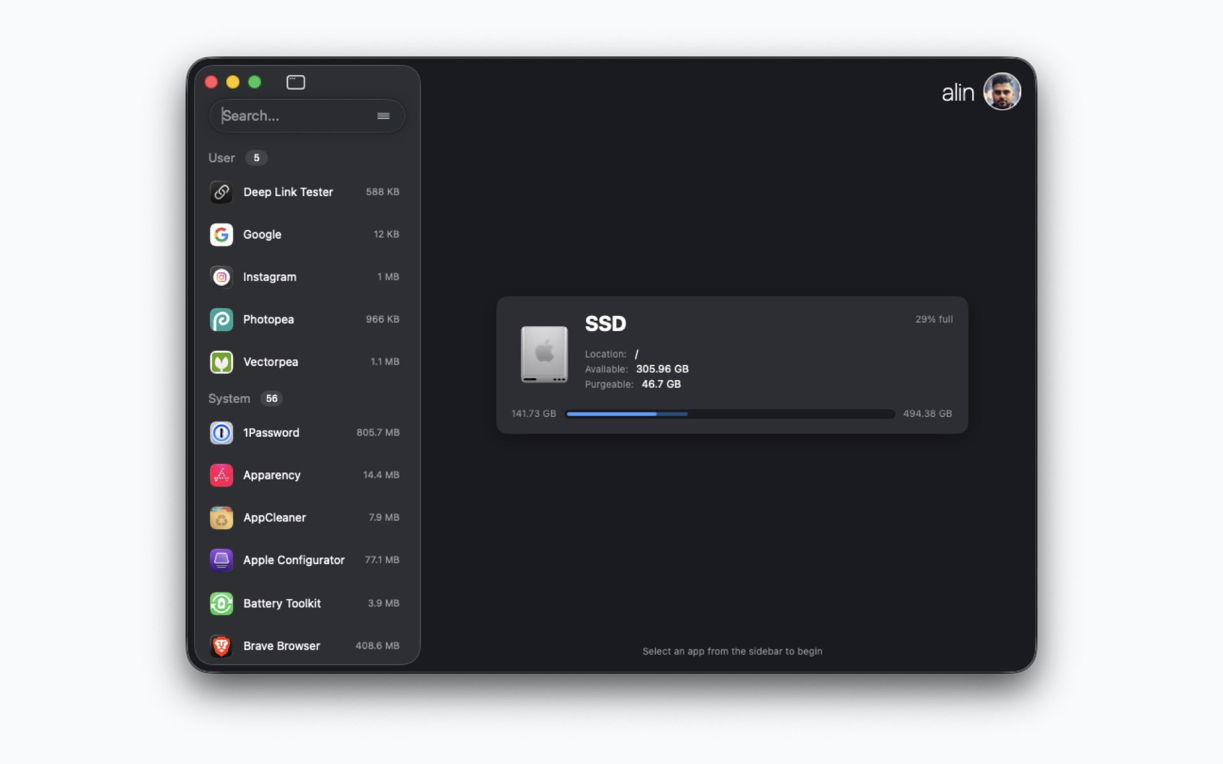Click the Purgeable 46.7 GB value

tap(661, 384)
